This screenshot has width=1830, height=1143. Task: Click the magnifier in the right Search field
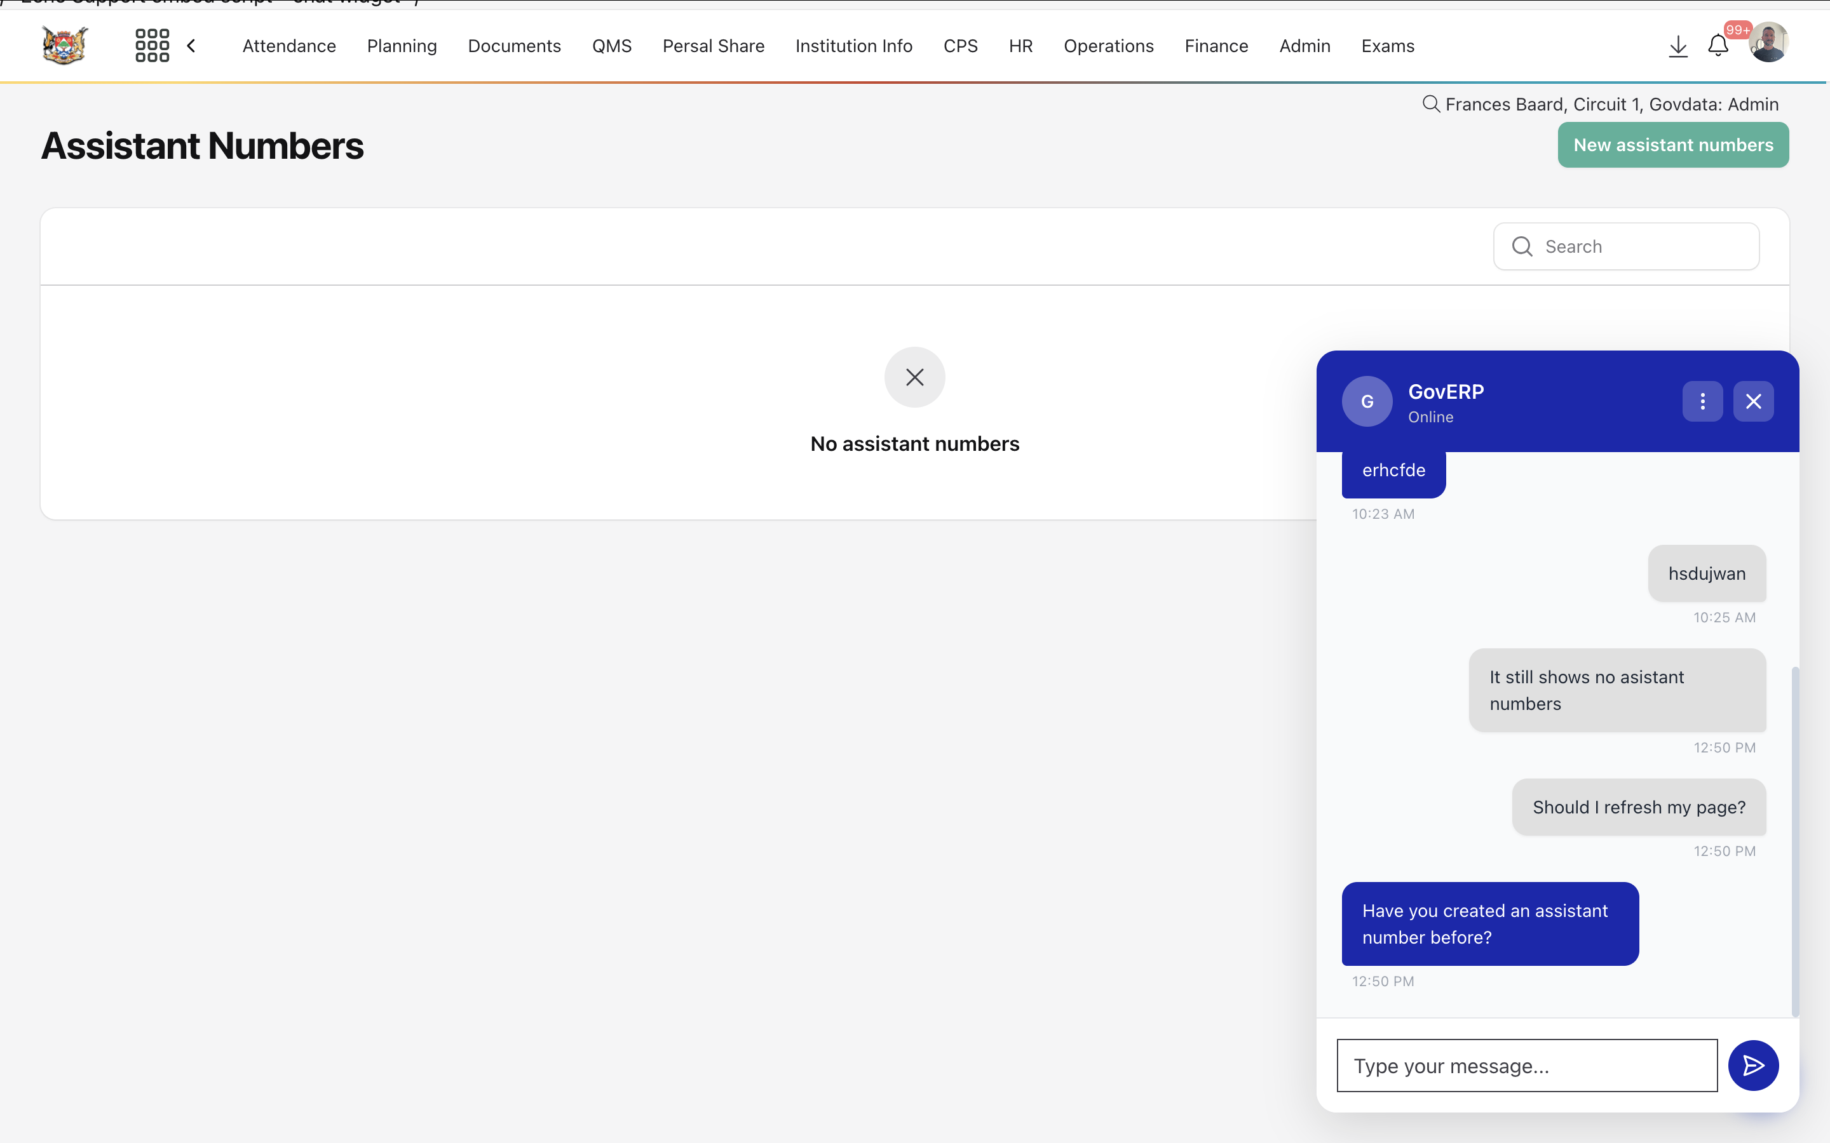point(1523,246)
